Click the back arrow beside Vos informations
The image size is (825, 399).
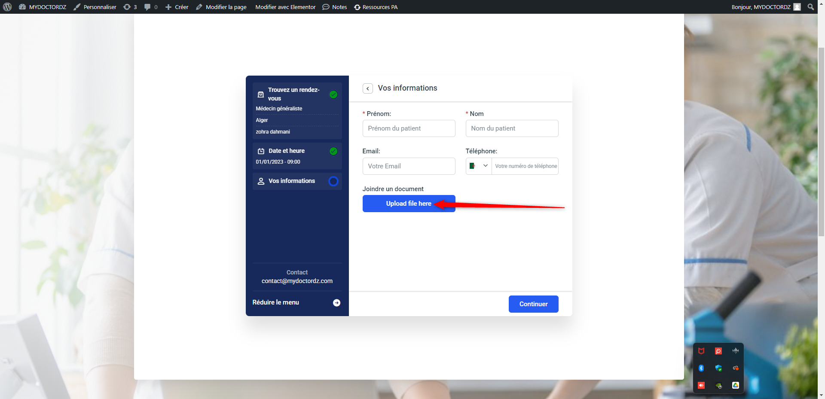(367, 88)
